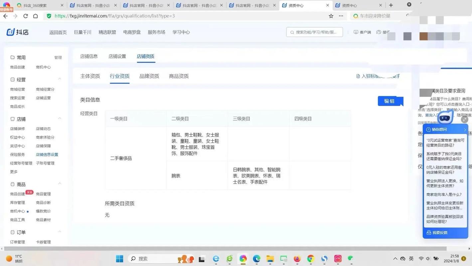472x266 pixels.
Task: Launch Firefox from the taskbar
Action: [x=297, y=259]
